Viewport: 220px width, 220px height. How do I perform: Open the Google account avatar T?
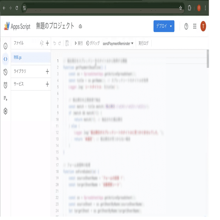(x=203, y=26)
